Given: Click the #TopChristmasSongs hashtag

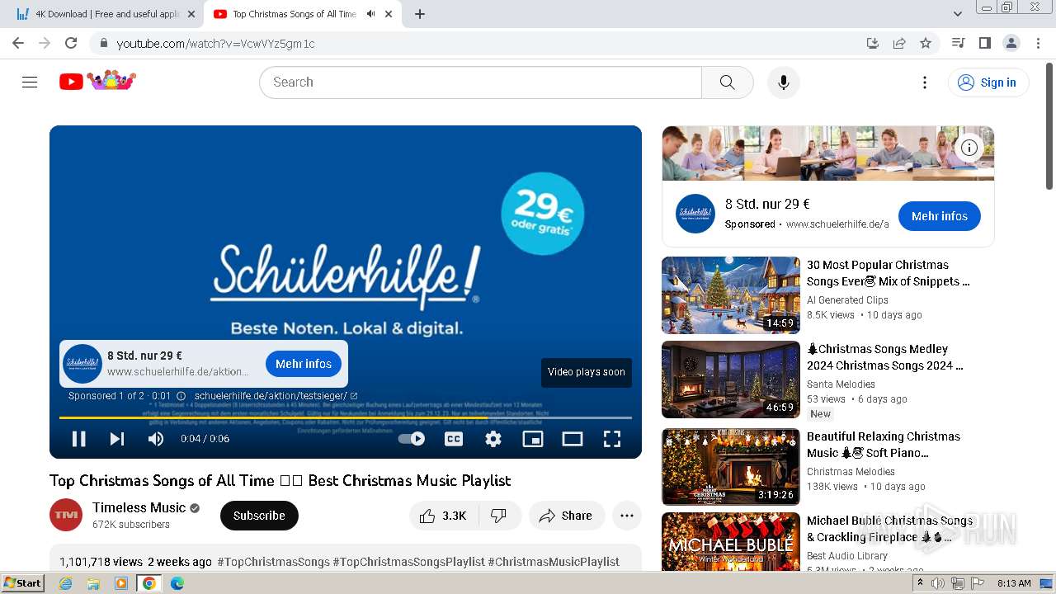Looking at the screenshot, I should pos(273,562).
